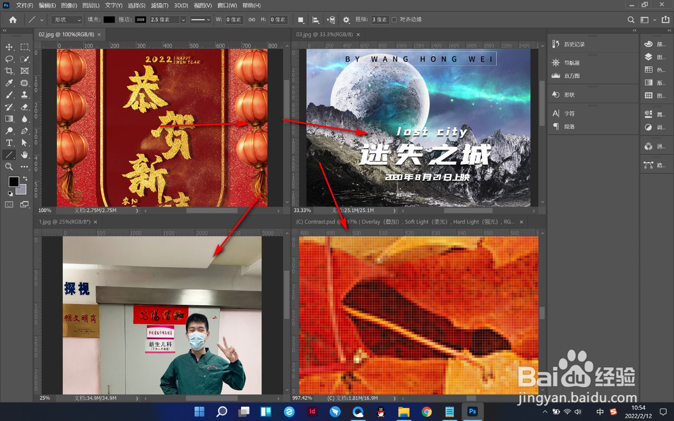This screenshot has height=421, width=674.
Task: Toggle Quick Mask mode
Action: coord(9,205)
